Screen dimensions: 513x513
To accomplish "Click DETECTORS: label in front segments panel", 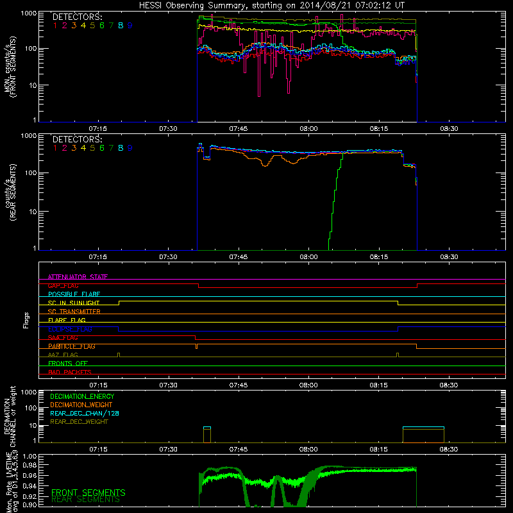I will pos(77,17).
